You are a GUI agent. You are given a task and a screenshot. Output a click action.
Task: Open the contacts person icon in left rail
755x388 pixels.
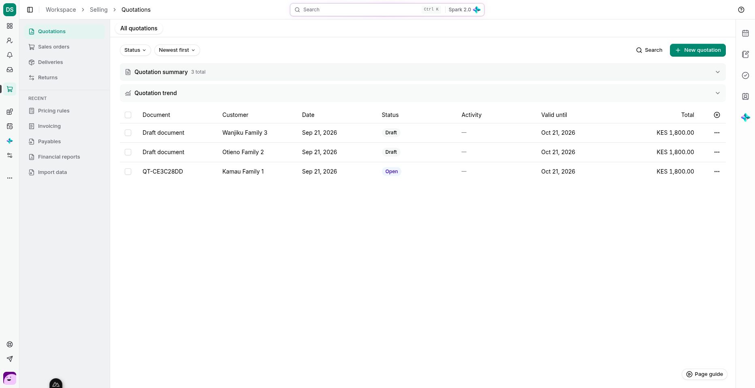(x=10, y=40)
